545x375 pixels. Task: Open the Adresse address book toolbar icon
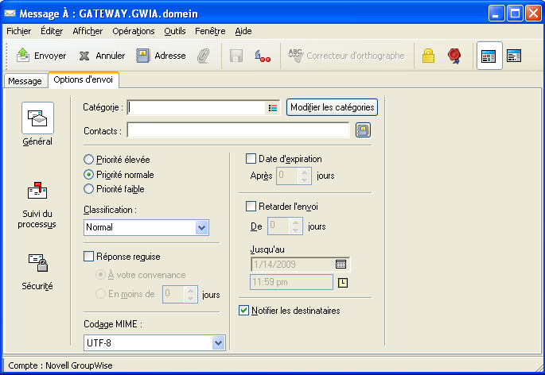coord(143,56)
